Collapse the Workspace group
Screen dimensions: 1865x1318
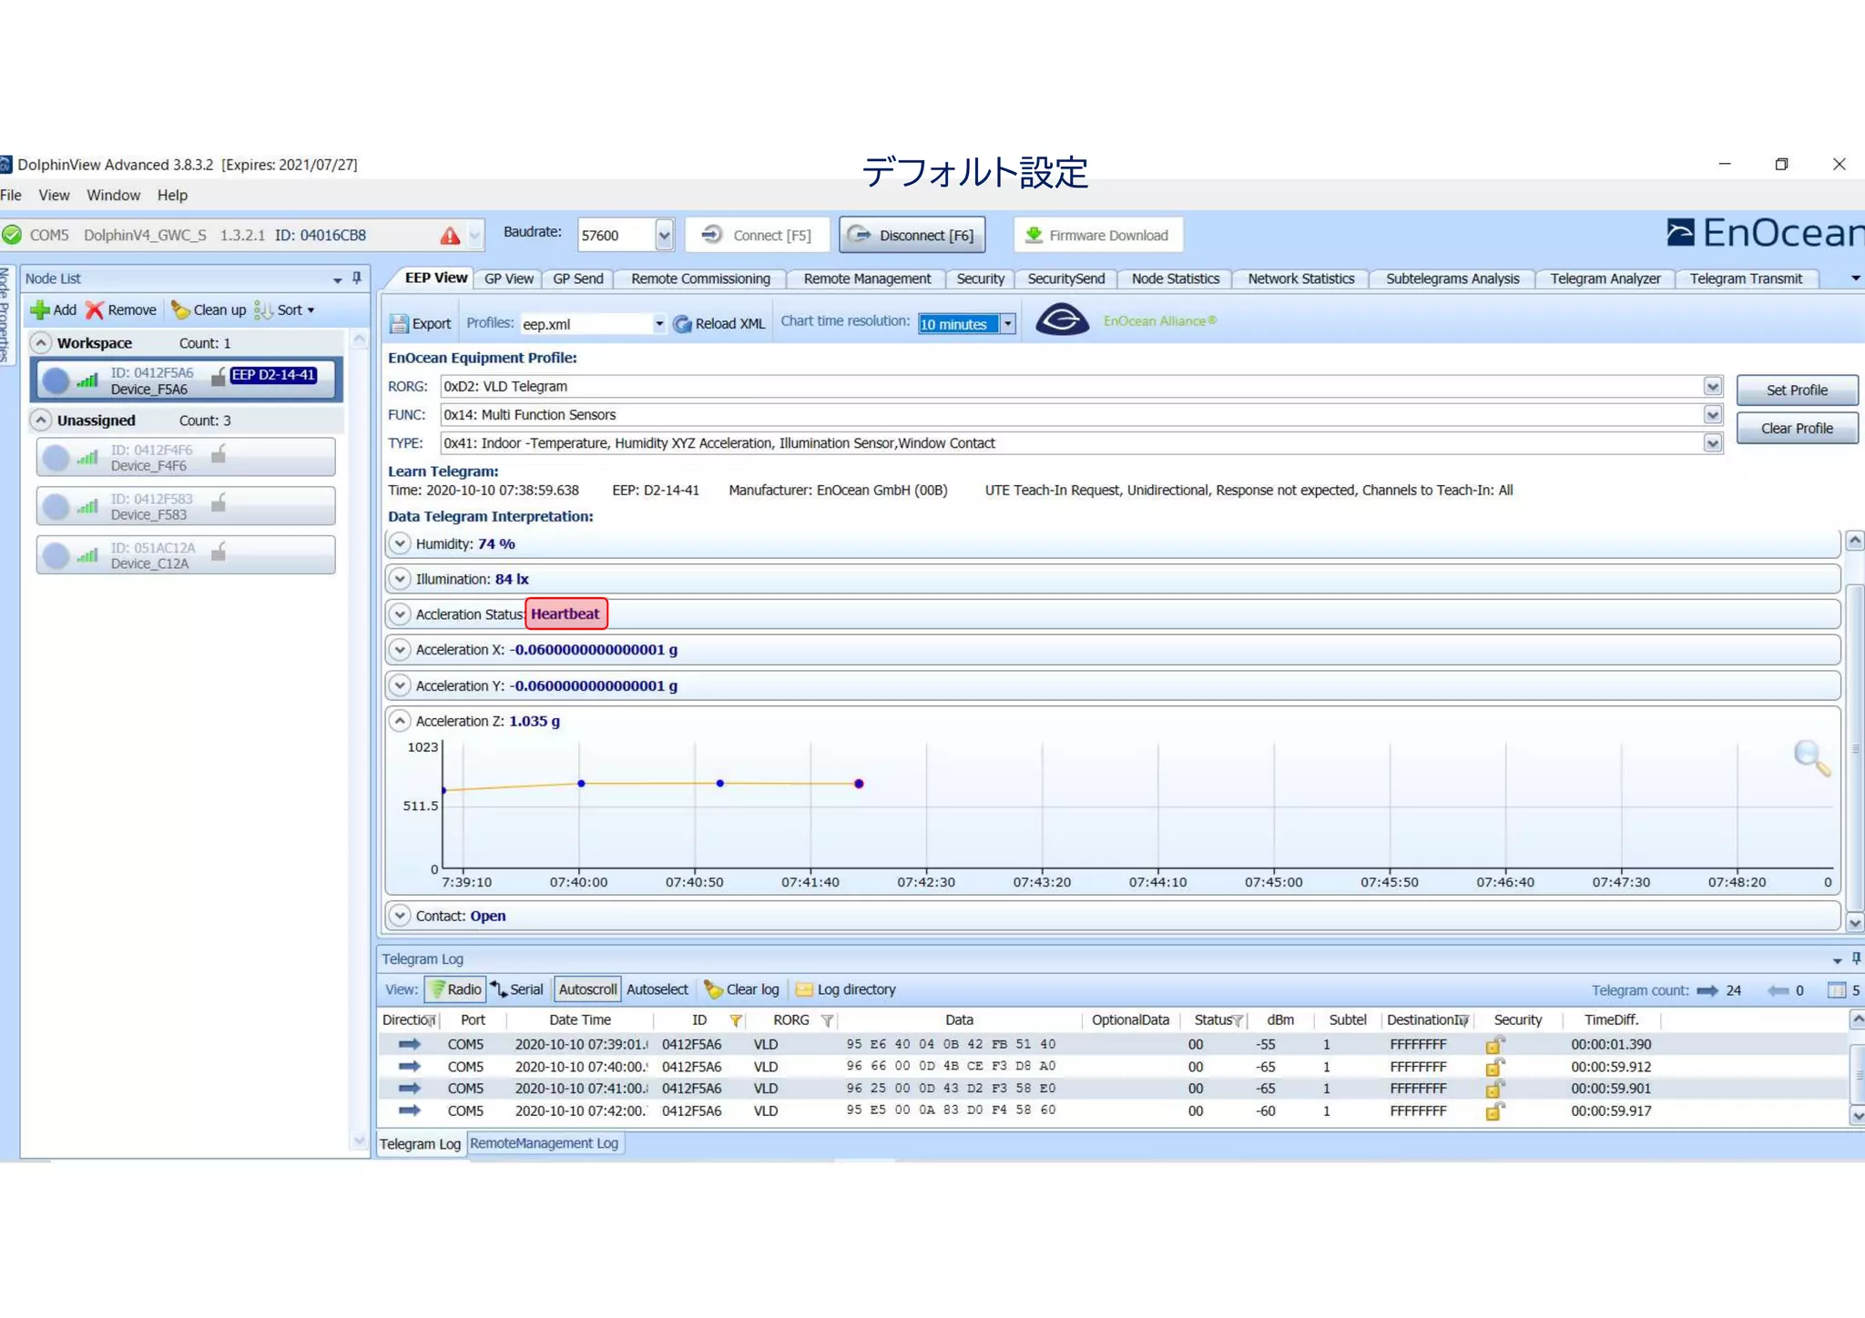[41, 343]
